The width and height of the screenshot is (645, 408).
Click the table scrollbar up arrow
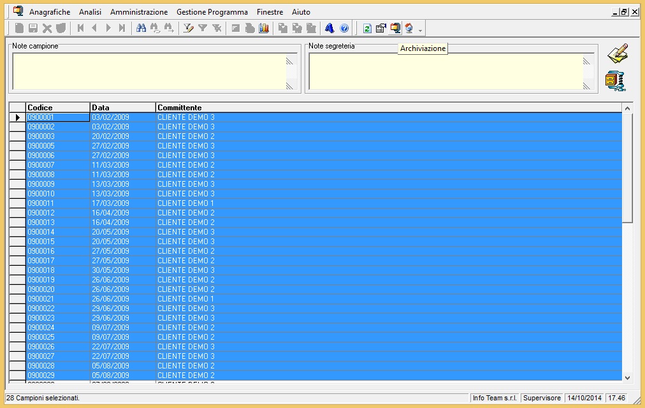pyautogui.click(x=627, y=108)
